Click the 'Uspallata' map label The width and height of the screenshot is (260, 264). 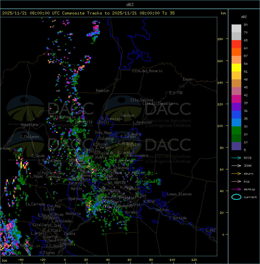point(29,125)
